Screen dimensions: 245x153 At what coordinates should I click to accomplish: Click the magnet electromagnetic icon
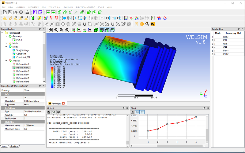(85, 24)
